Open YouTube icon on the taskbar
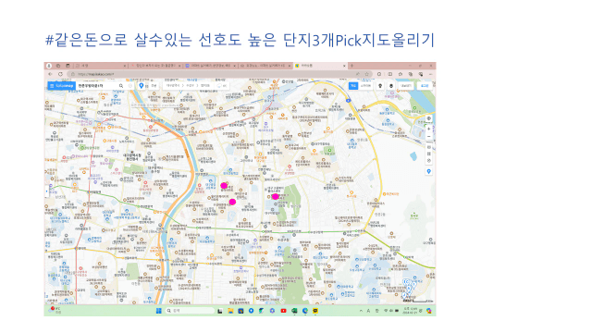592x333 pixels. [x=283, y=311]
